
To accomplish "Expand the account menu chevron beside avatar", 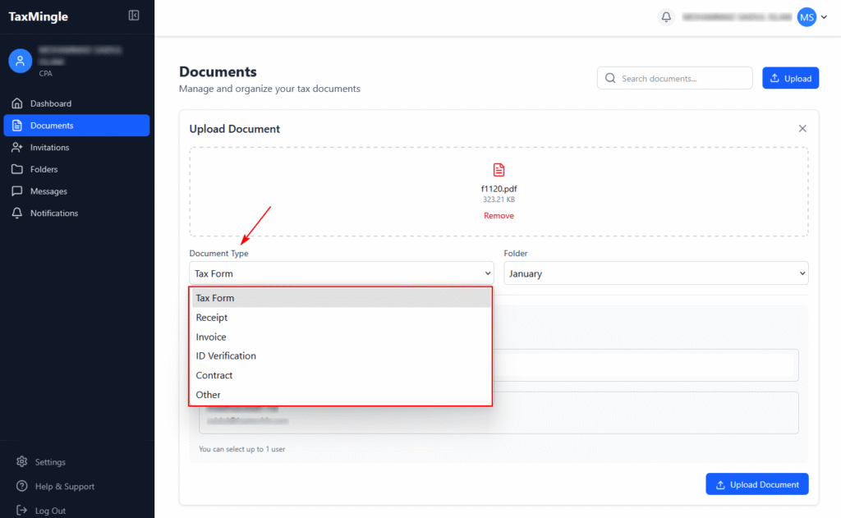I will [824, 16].
